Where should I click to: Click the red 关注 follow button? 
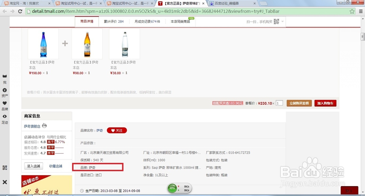117,130
